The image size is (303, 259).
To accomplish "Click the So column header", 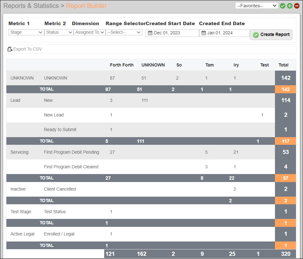I will click(179, 65).
